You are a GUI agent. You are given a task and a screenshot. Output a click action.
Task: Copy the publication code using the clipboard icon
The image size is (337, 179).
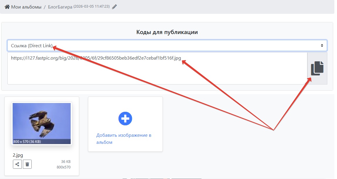click(317, 67)
